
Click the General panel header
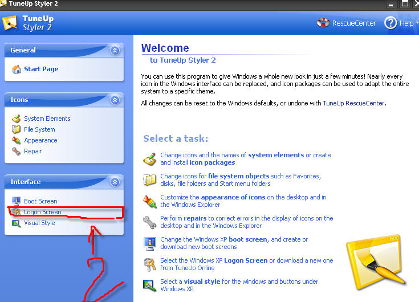click(x=64, y=50)
